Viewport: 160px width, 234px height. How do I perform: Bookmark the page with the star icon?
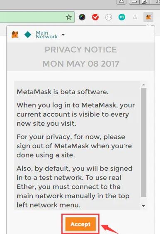tap(69, 17)
